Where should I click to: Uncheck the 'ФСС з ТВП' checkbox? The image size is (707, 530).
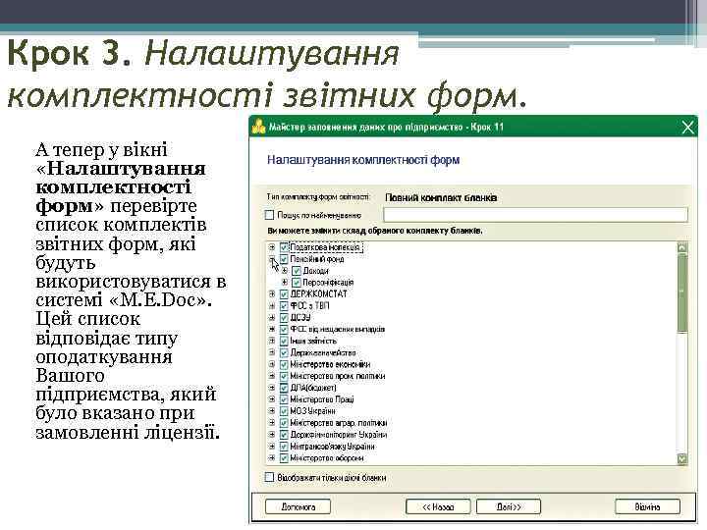point(284,306)
